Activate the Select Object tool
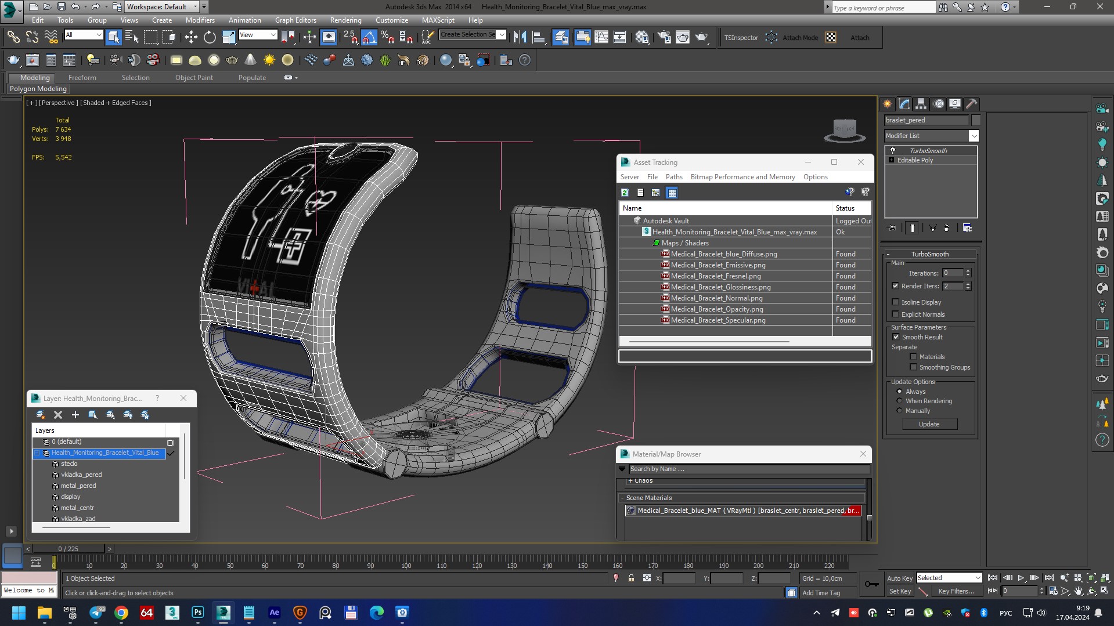 point(114,37)
